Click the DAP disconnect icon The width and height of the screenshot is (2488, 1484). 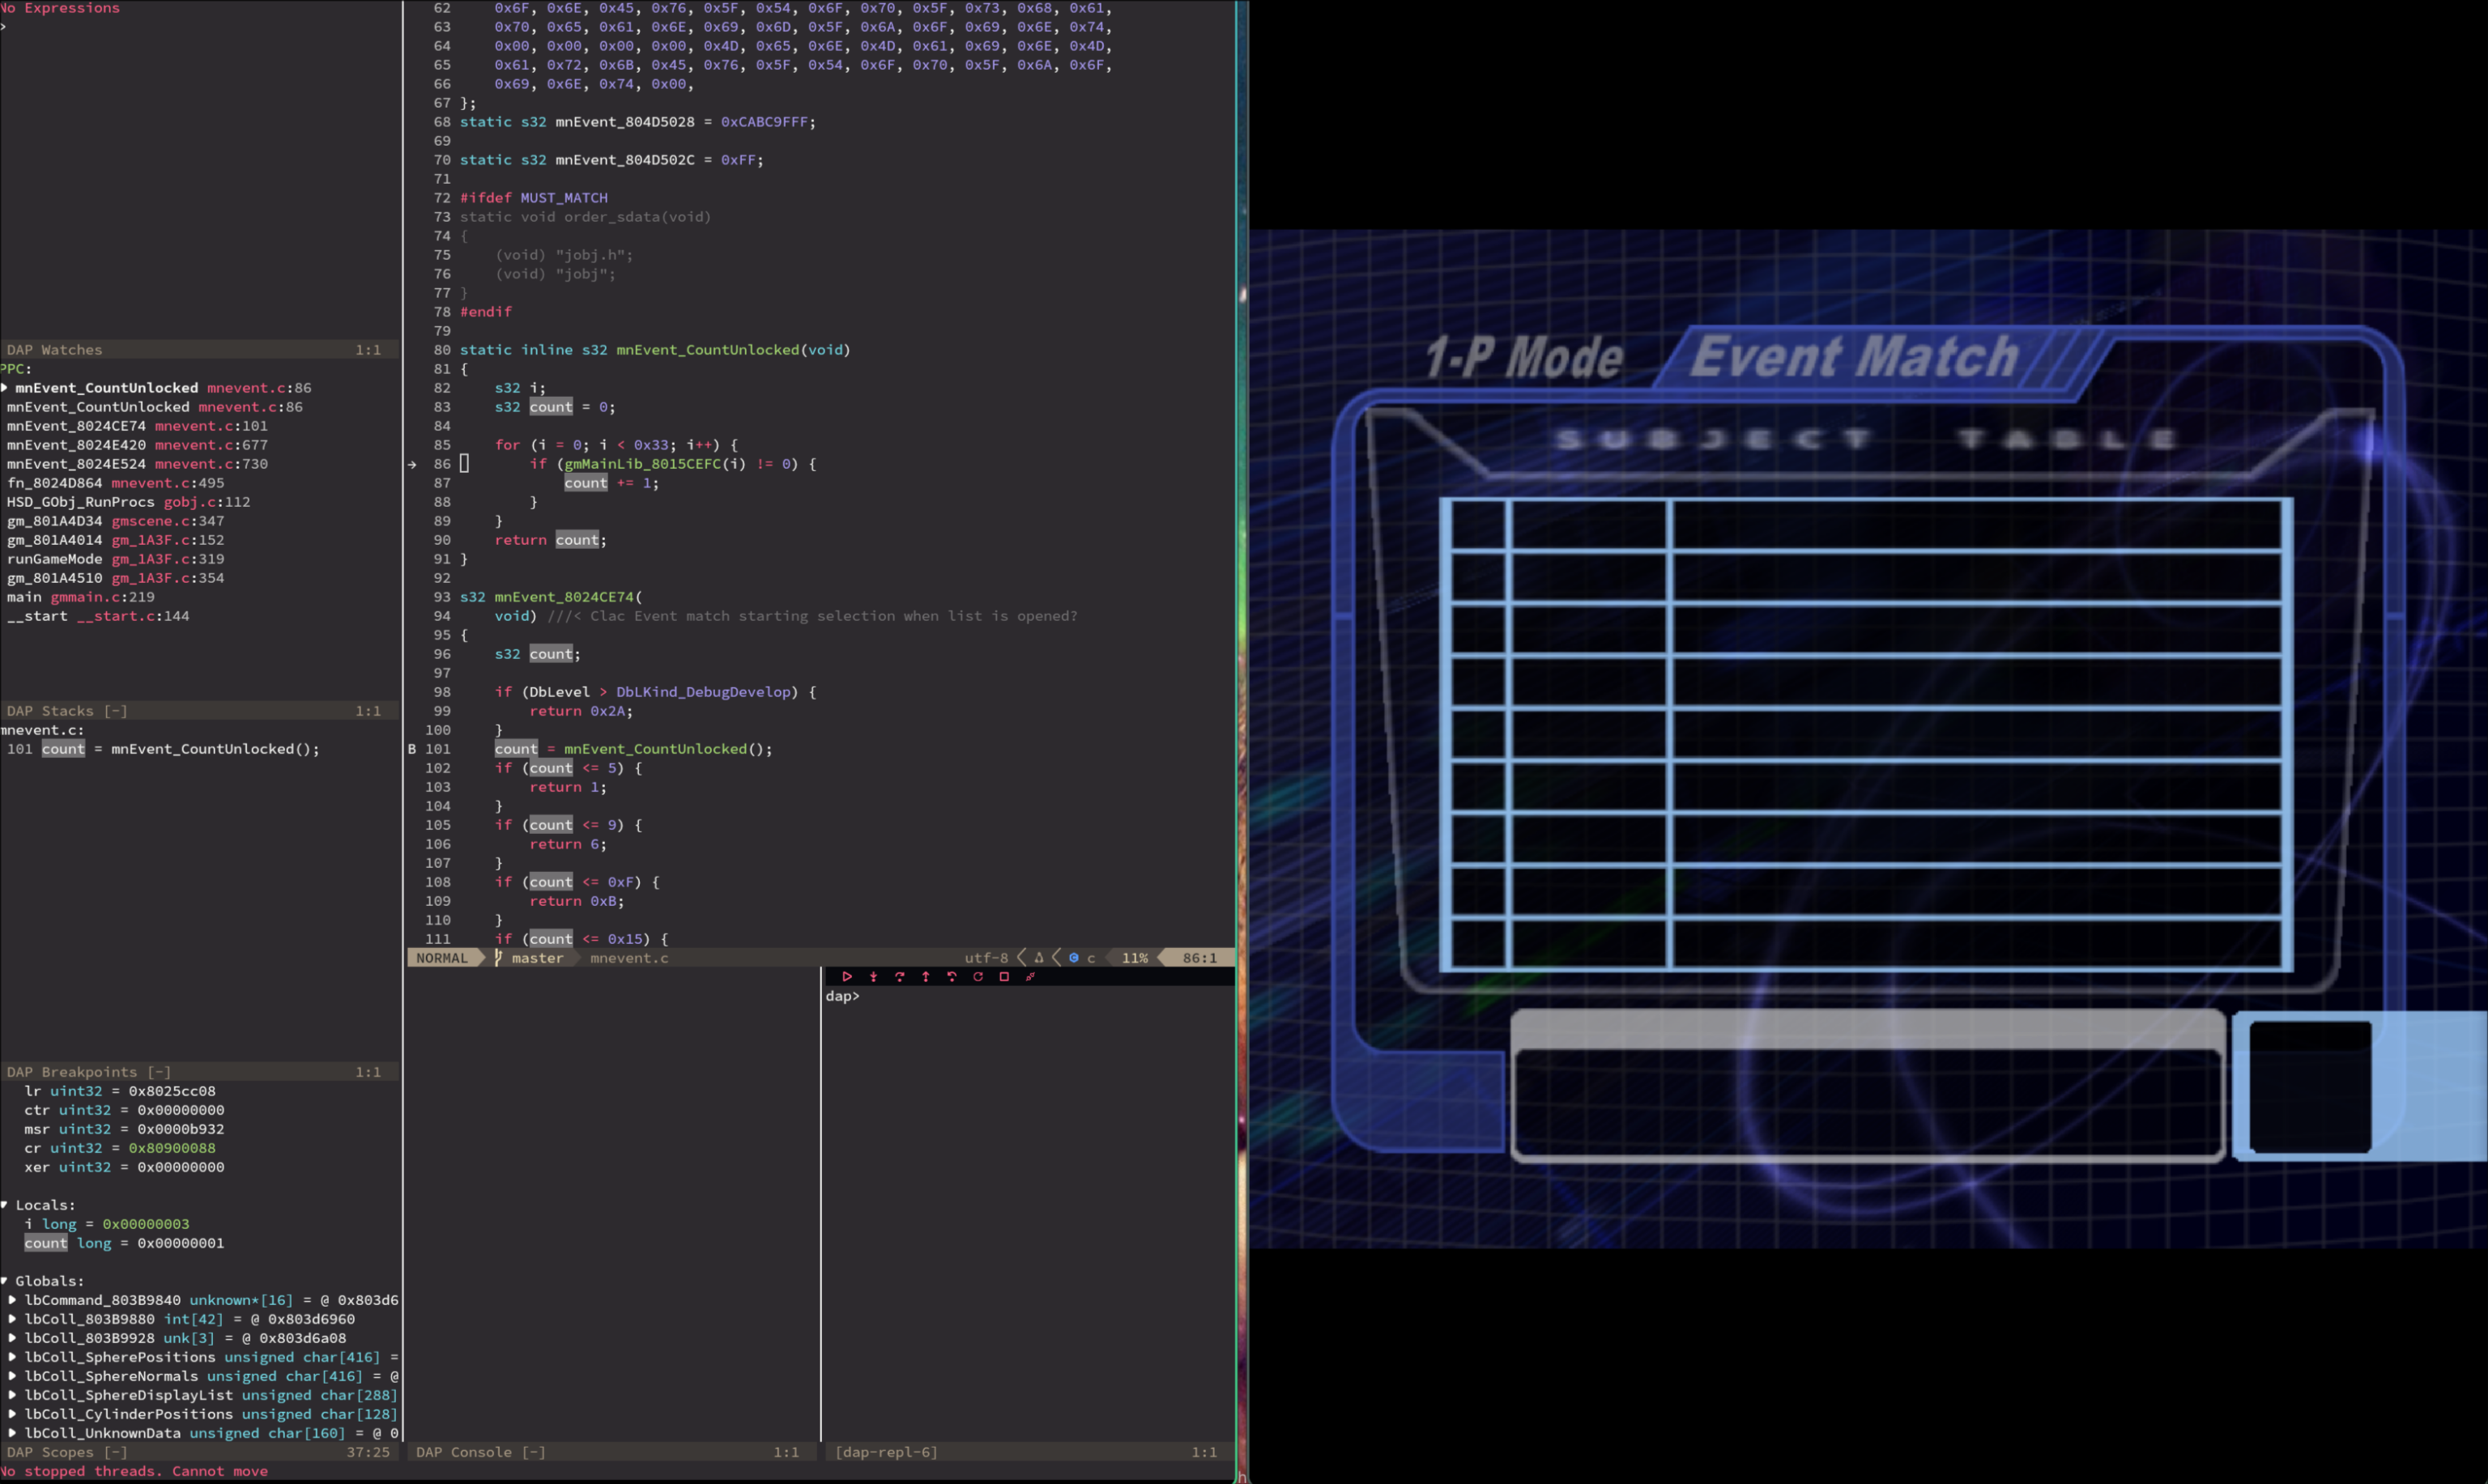pos(1030,977)
